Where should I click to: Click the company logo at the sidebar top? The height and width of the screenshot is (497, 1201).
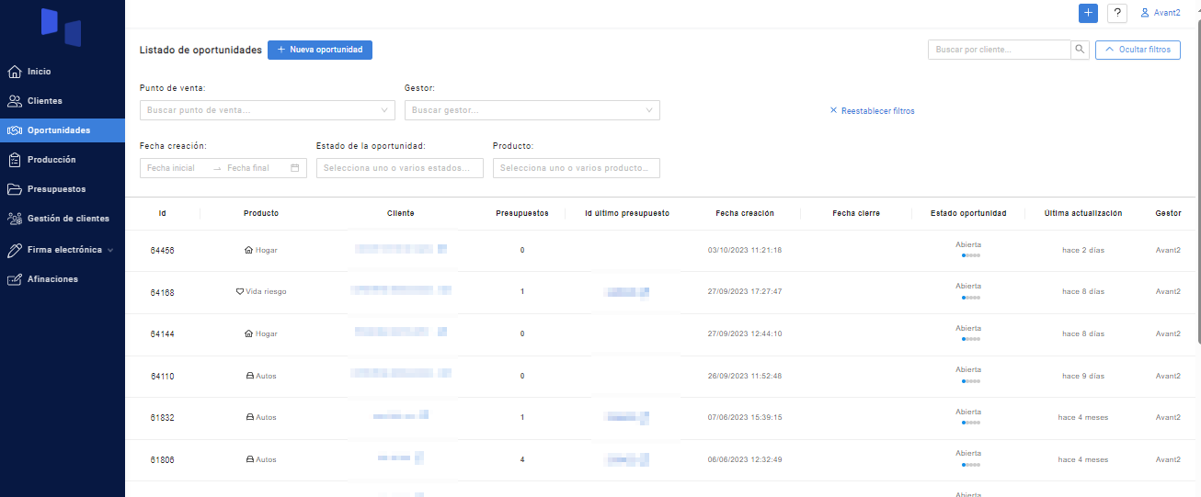coord(62,28)
